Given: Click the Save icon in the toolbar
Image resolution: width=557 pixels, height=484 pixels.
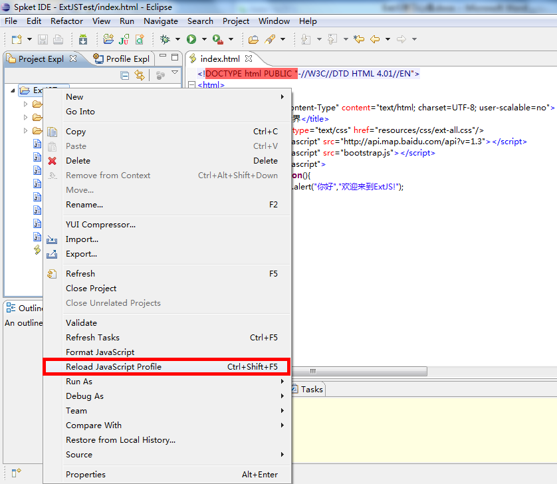Looking at the screenshot, I should [42, 39].
